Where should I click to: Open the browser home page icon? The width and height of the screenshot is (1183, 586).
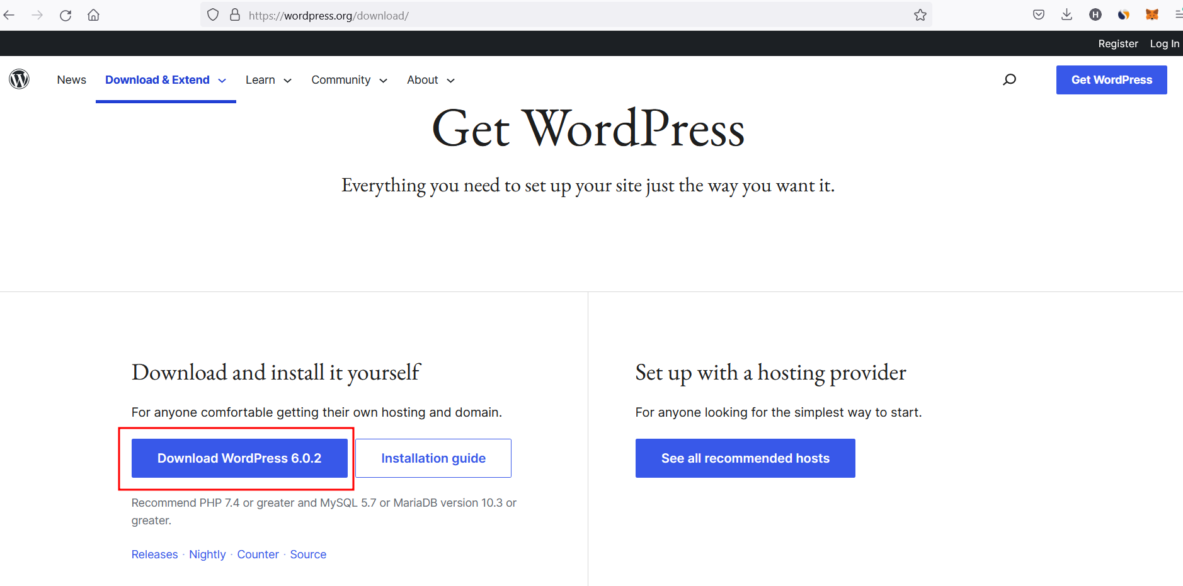tap(93, 15)
